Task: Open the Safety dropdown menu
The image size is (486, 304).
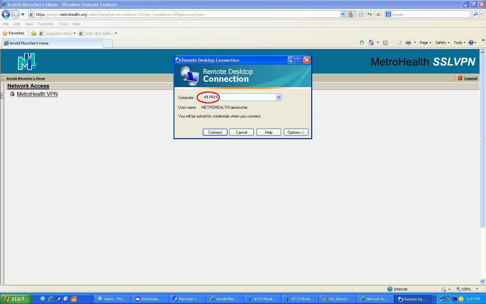Action: point(442,43)
